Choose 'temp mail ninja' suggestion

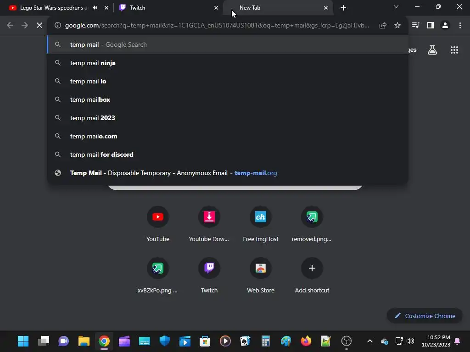click(x=228, y=63)
